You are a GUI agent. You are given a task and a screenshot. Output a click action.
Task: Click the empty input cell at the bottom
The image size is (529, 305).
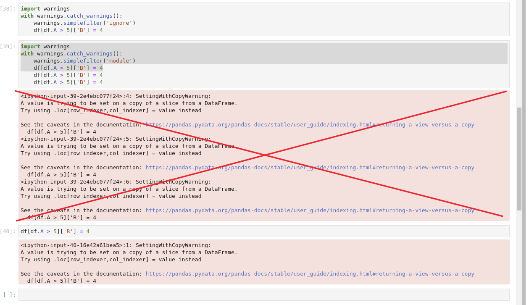coord(168,294)
